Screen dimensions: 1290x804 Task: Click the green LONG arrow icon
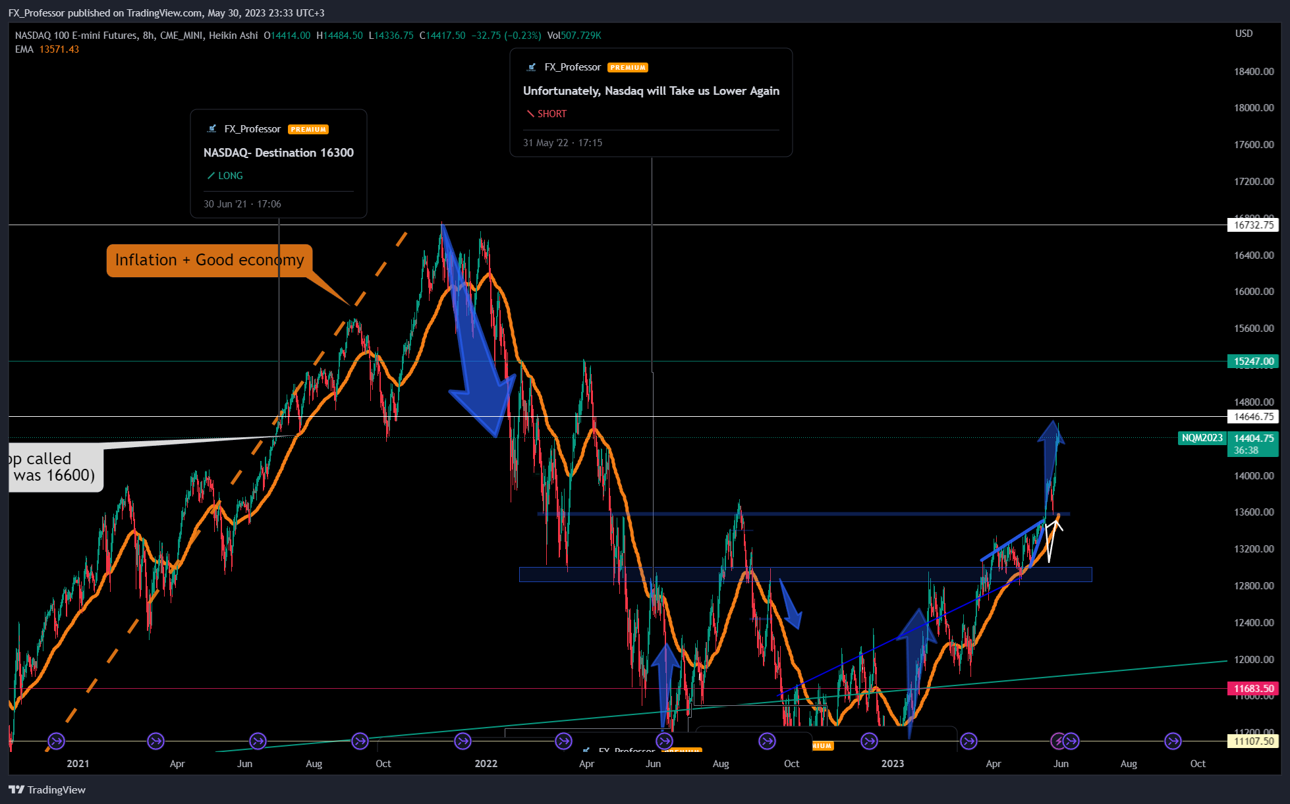coord(211,176)
